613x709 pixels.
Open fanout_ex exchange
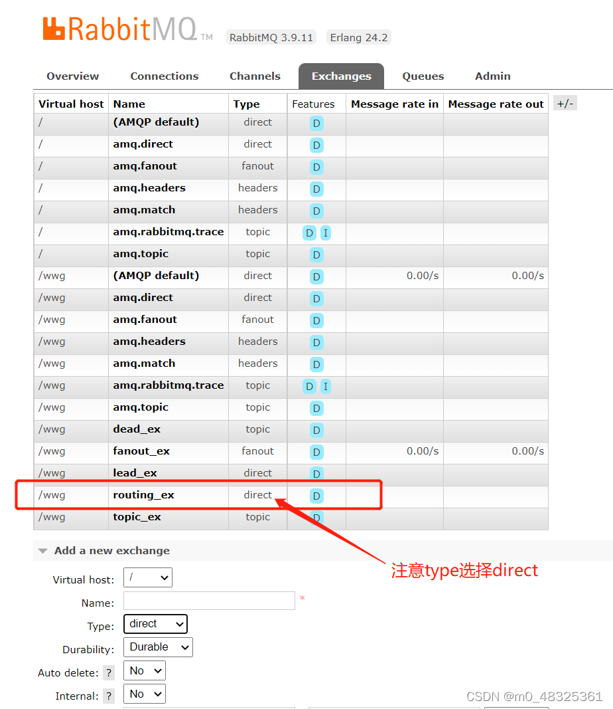pyautogui.click(x=141, y=451)
